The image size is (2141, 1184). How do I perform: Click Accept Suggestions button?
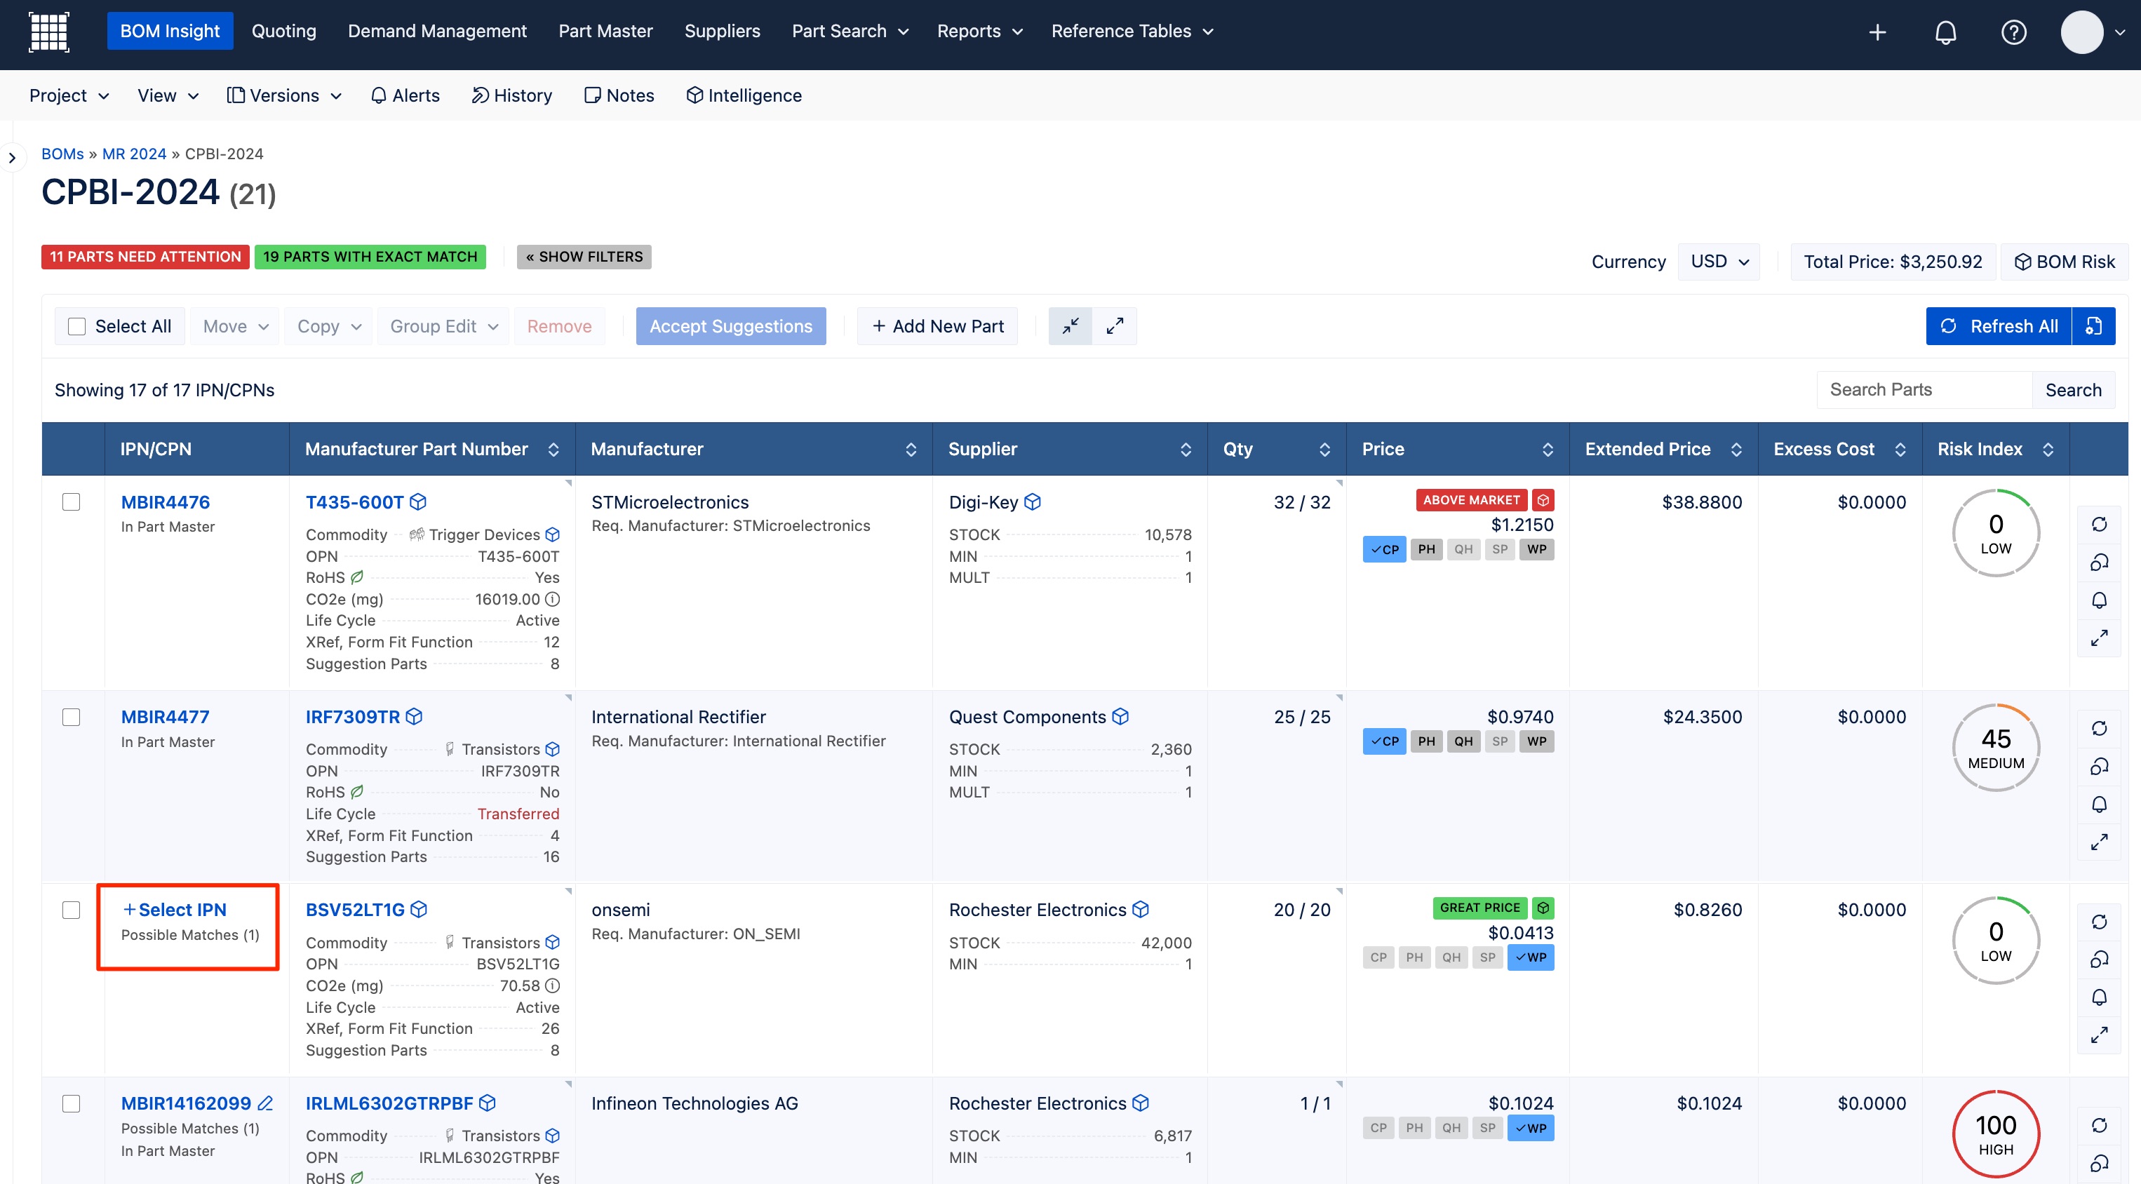[x=730, y=327]
